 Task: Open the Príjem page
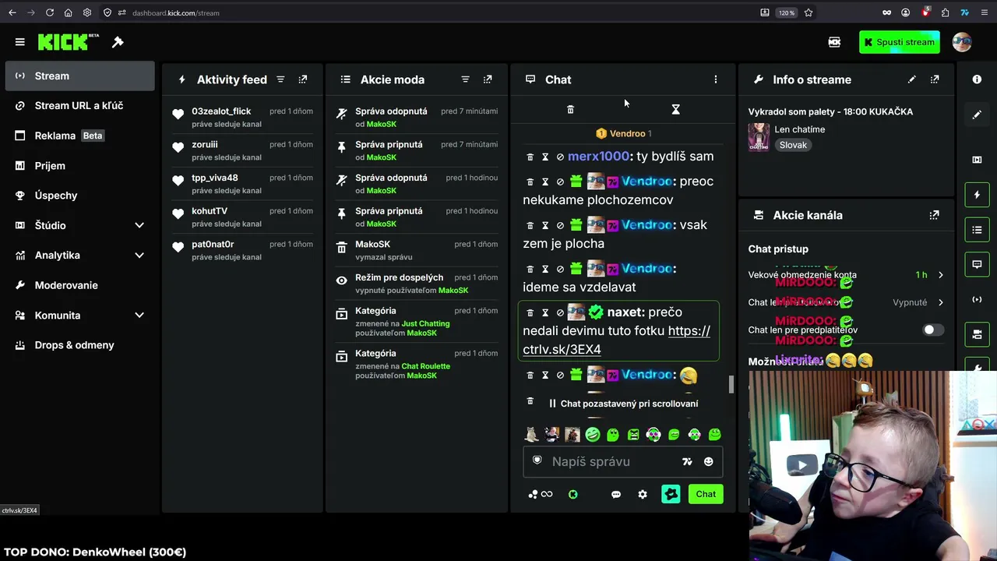pyautogui.click(x=80, y=165)
